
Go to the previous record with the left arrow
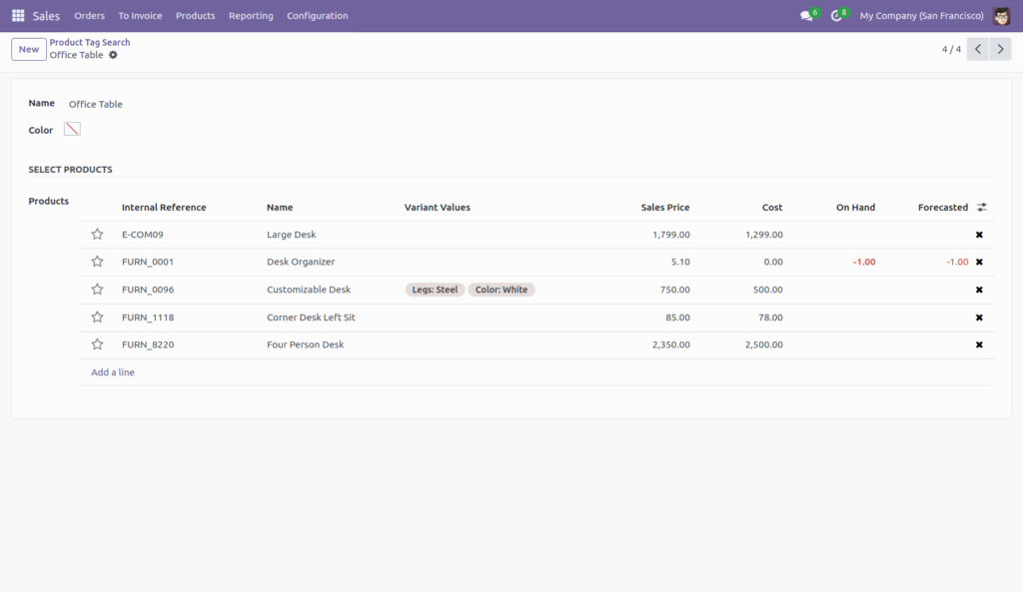click(x=977, y=48)
